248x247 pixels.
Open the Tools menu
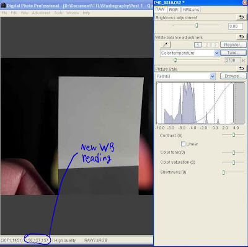[58, 13]
